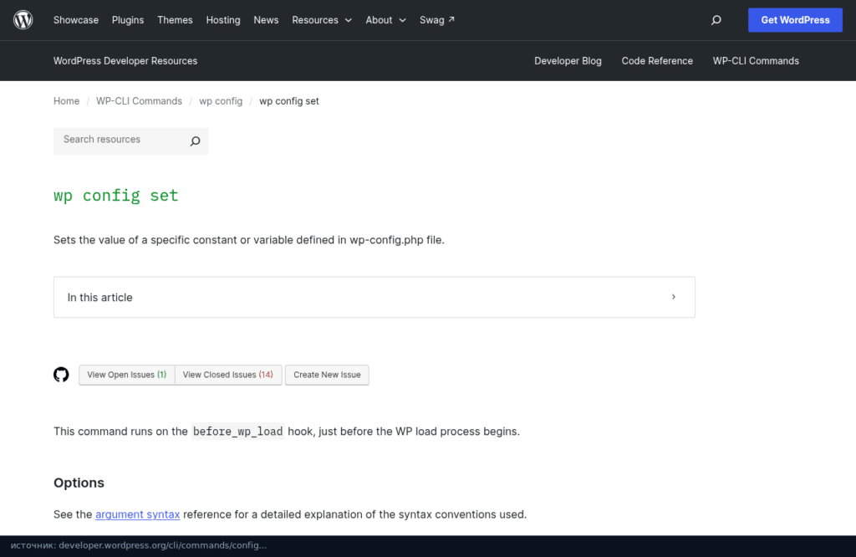Open the Hosting menu item
856x557 pixels.
[222, 20]
